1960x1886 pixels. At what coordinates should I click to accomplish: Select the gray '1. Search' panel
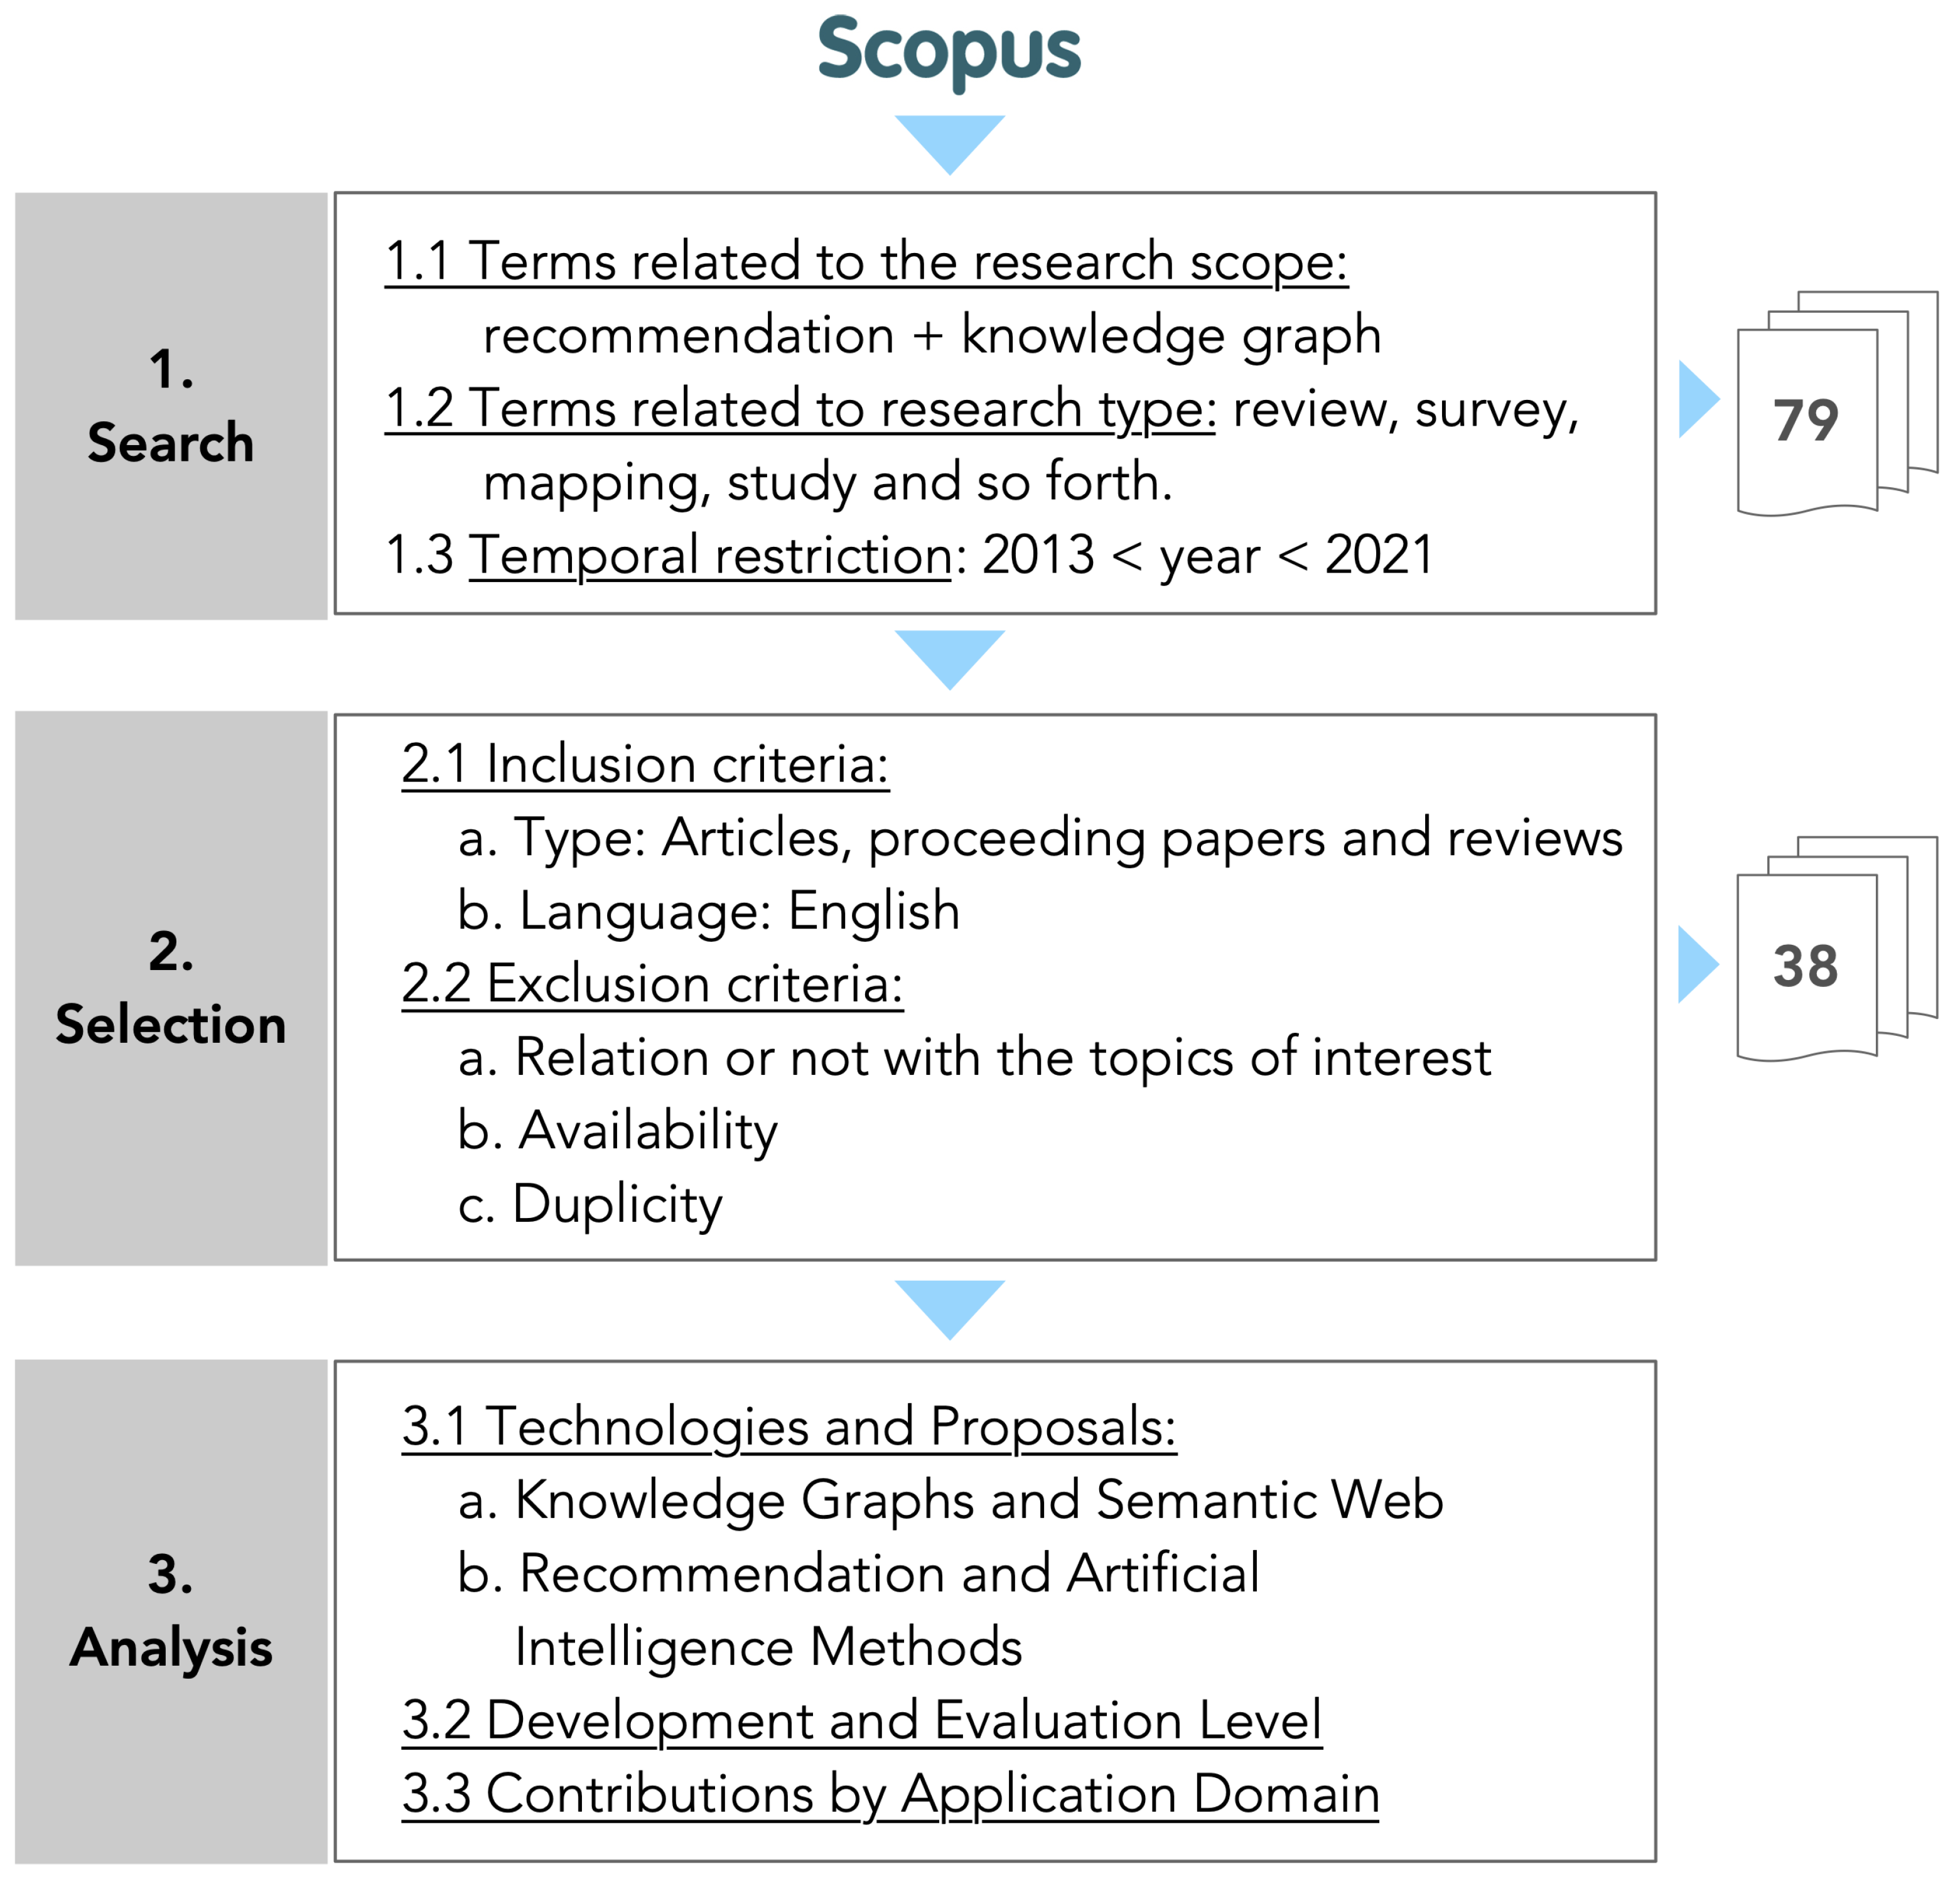point(171,406)
